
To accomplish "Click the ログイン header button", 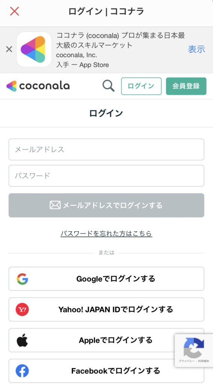I will tap(142, 86).
